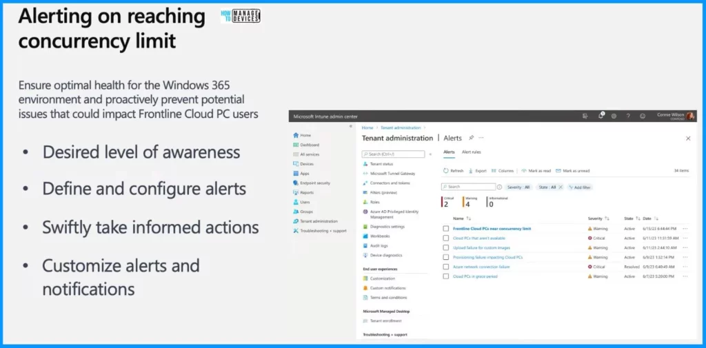Click the feedback smiley icon

643,116
